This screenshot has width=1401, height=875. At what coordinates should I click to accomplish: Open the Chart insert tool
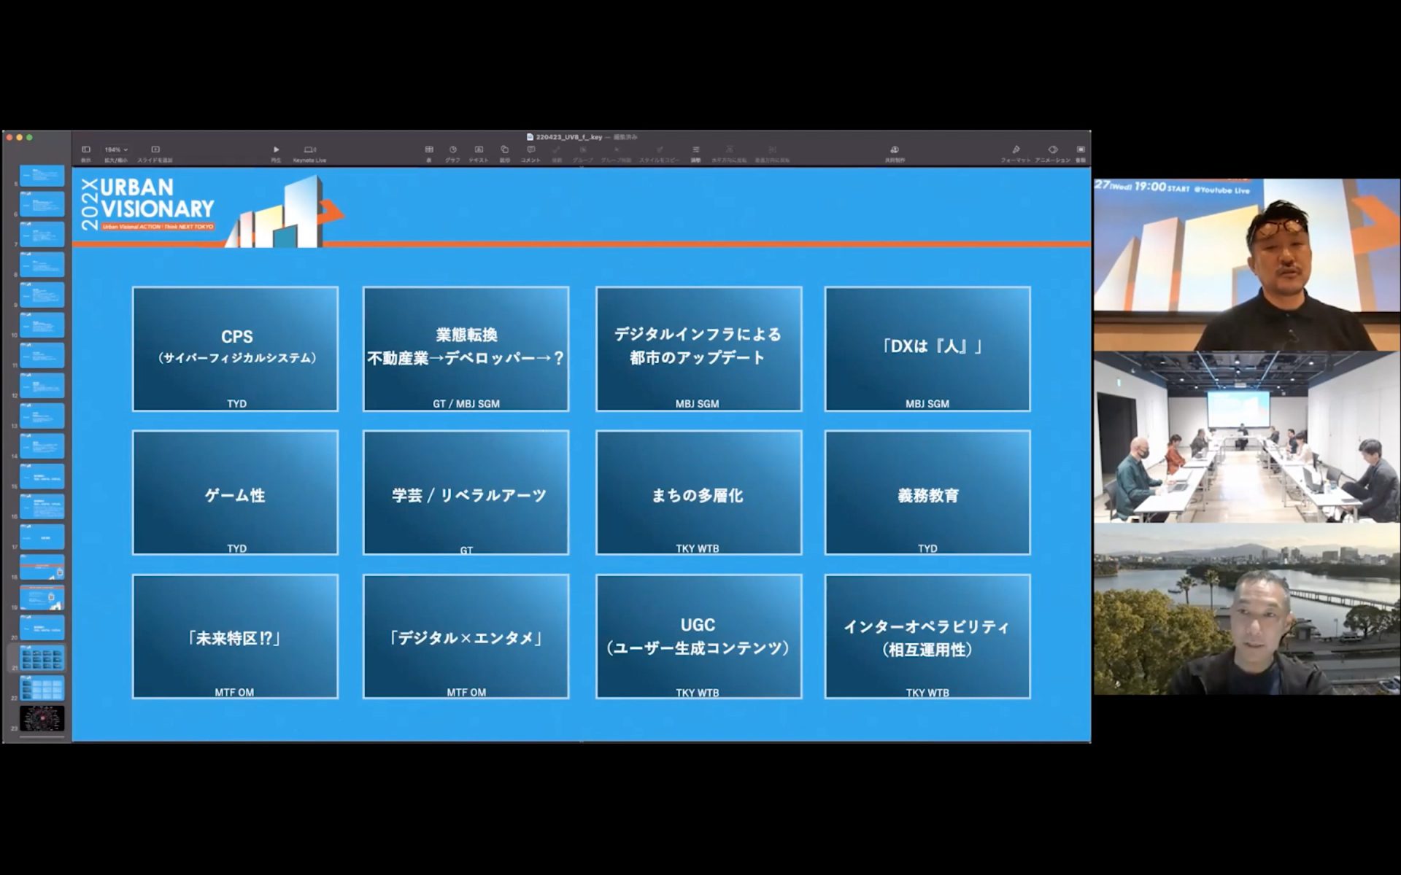pyautogui.click(x=452, y=151)
